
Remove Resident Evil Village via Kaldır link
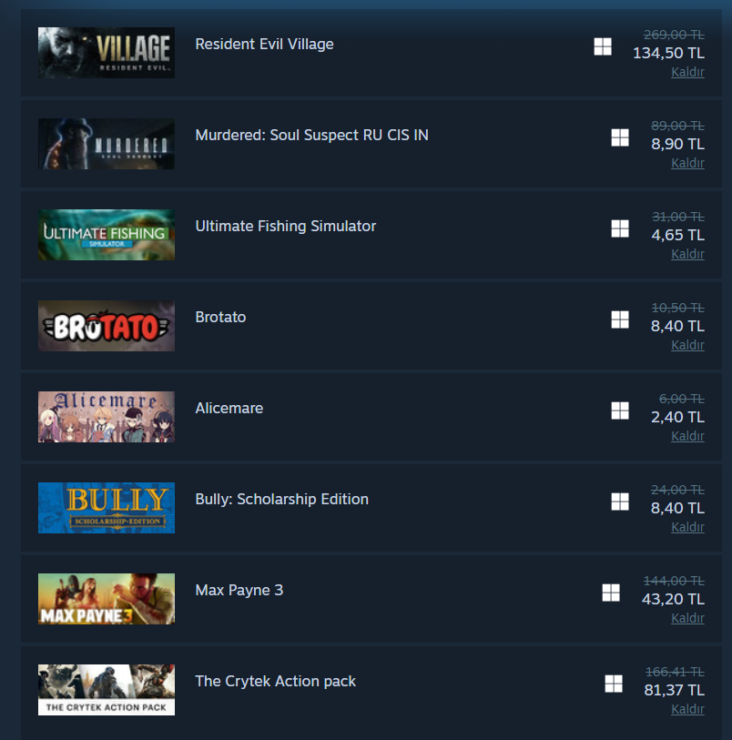tap(687, 72)
